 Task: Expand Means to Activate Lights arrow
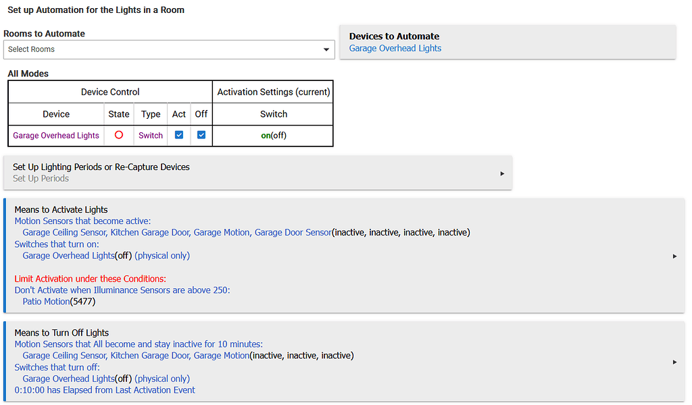click(x=675, y=256)
